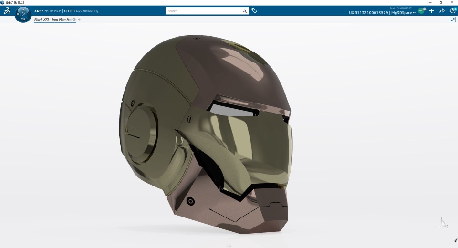The image size is (458, 248).
Task: Click the collapse view arrows icon
Action: pyautogui.click(x=452, y=20)
